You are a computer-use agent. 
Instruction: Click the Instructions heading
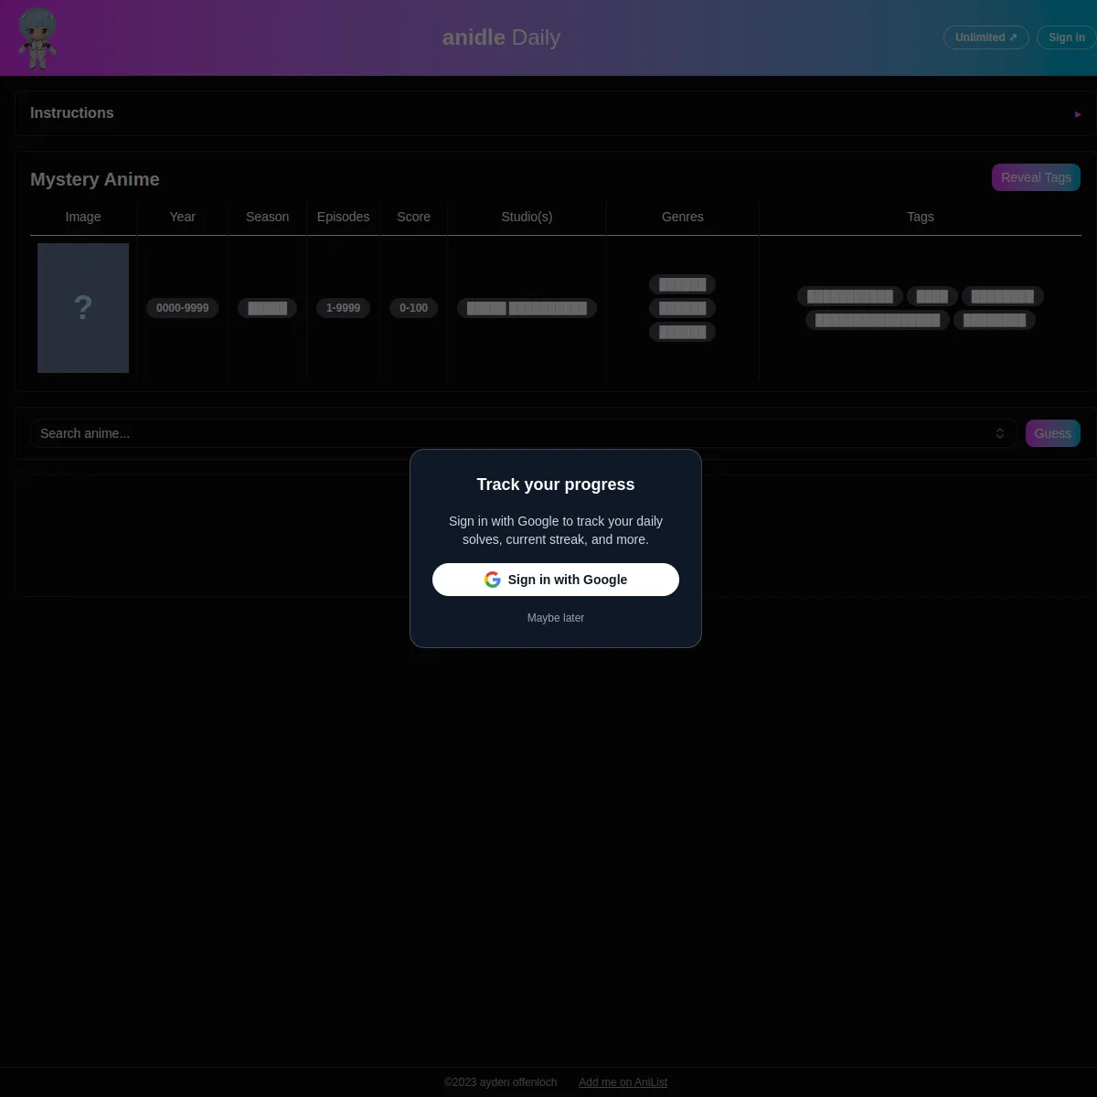click(72, 113)
